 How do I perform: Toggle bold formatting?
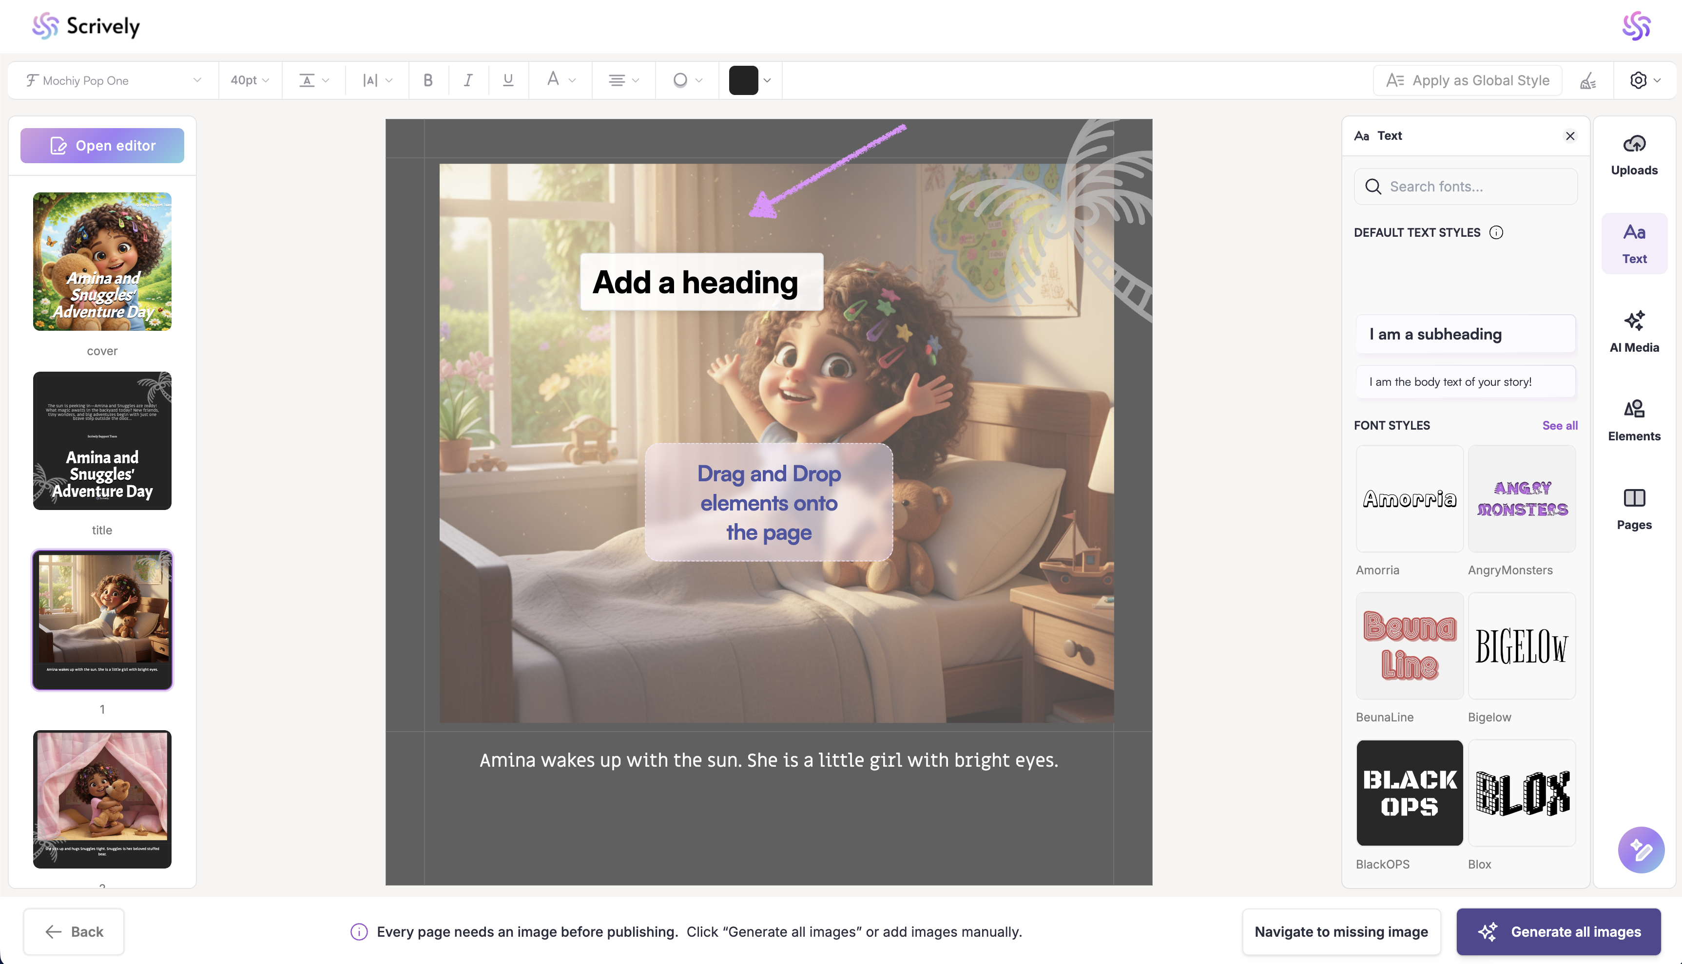(428, 80)
